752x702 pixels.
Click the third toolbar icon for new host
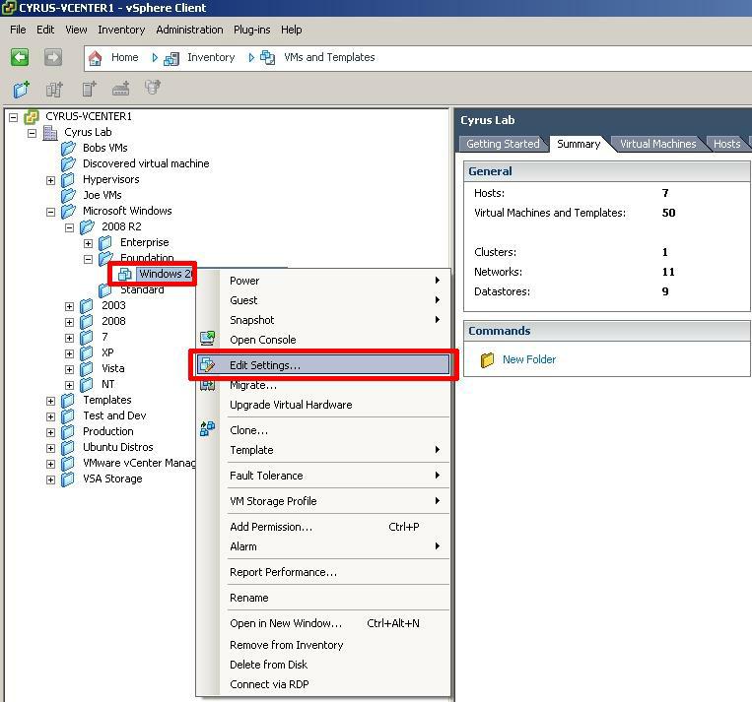89,89
